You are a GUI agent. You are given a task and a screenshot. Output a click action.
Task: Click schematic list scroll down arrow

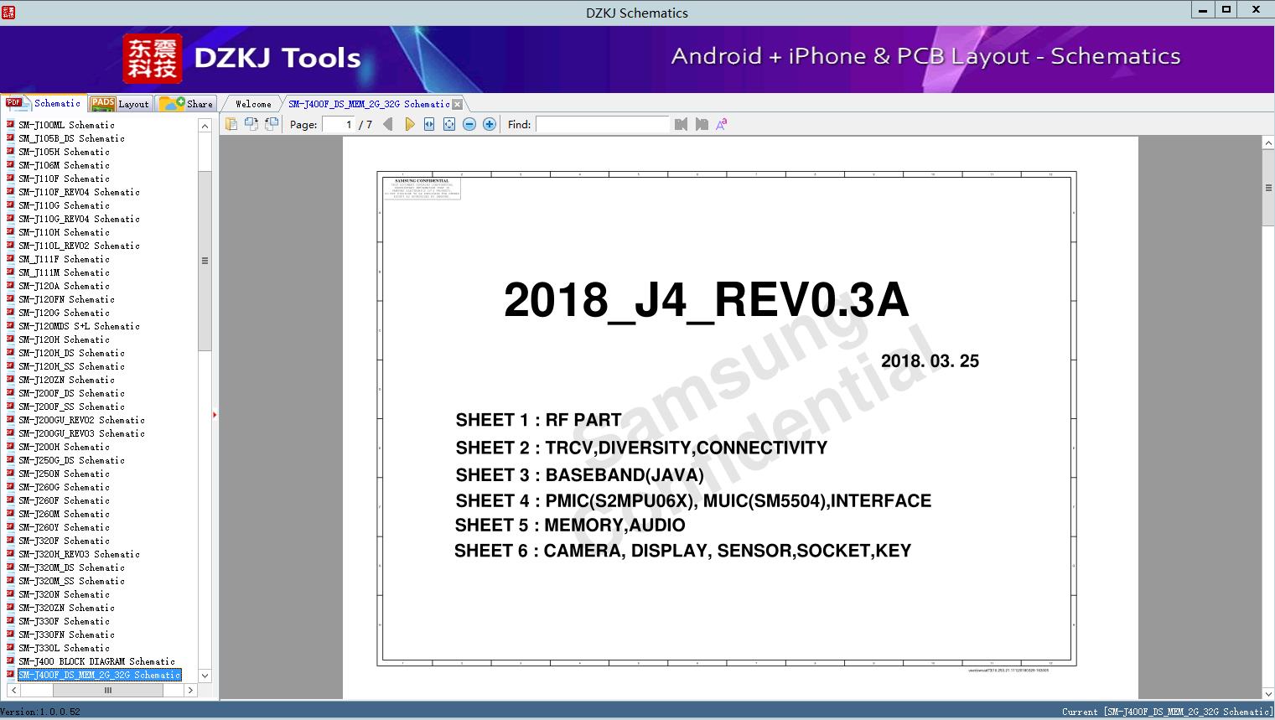(x=205, y=676)
